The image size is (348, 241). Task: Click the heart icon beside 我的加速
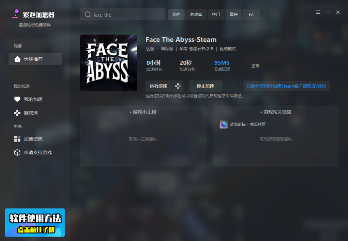point(17,99)
